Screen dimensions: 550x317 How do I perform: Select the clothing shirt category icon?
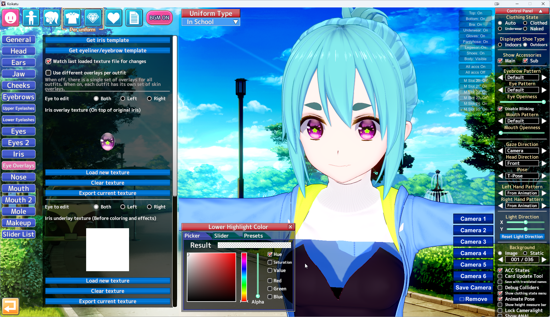coord(72,18)
